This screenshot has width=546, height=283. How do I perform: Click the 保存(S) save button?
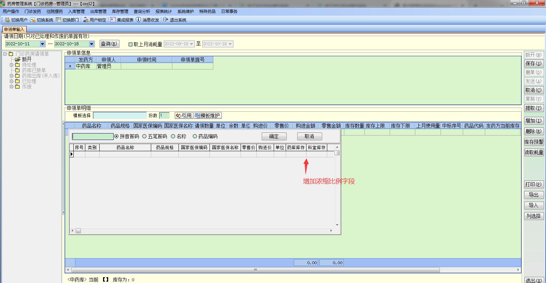pos(534,64)
